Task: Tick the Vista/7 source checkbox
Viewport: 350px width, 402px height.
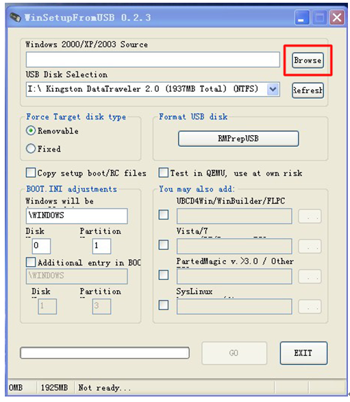Action: pyautogui.click(x=163, y=245)
